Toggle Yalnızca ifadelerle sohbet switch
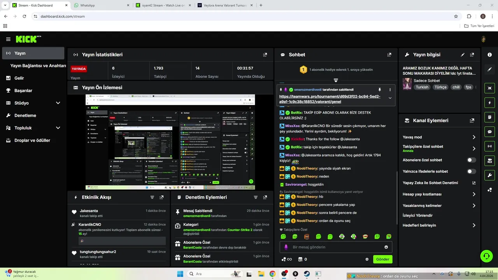The width and height of the screenshot is (498, 280). pyautogui.click(x=472, y=171)
